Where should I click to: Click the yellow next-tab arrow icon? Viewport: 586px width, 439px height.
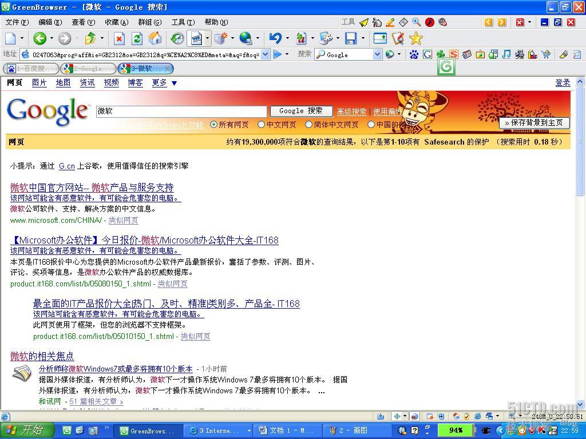coord(502,22)
